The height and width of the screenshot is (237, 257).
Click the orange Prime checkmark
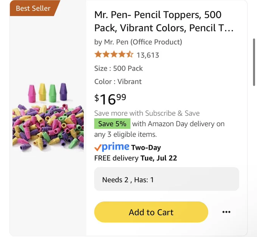(x=98, y=148)
